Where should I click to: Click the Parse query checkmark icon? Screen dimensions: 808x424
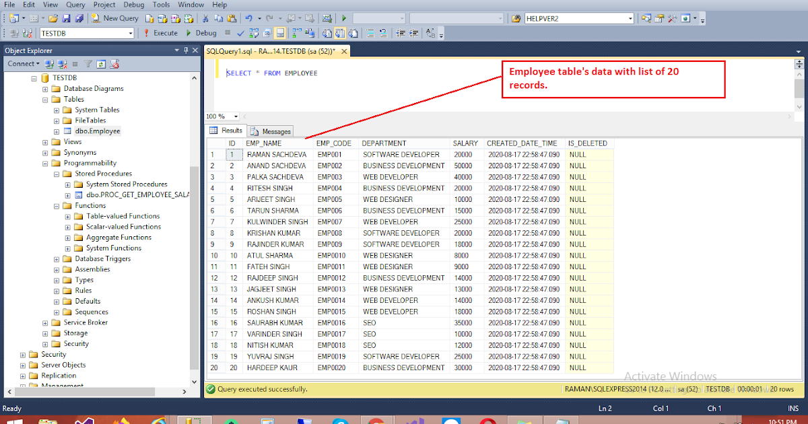pos(240,33)
